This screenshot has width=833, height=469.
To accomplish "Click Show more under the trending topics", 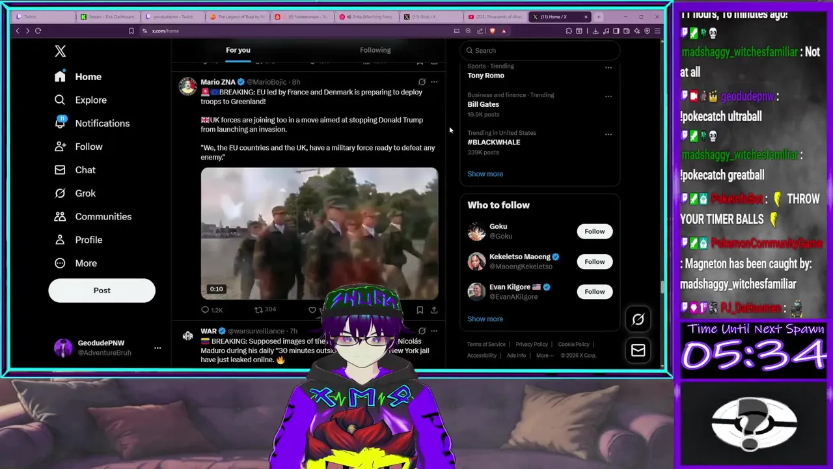I will (x=485, y=174).
